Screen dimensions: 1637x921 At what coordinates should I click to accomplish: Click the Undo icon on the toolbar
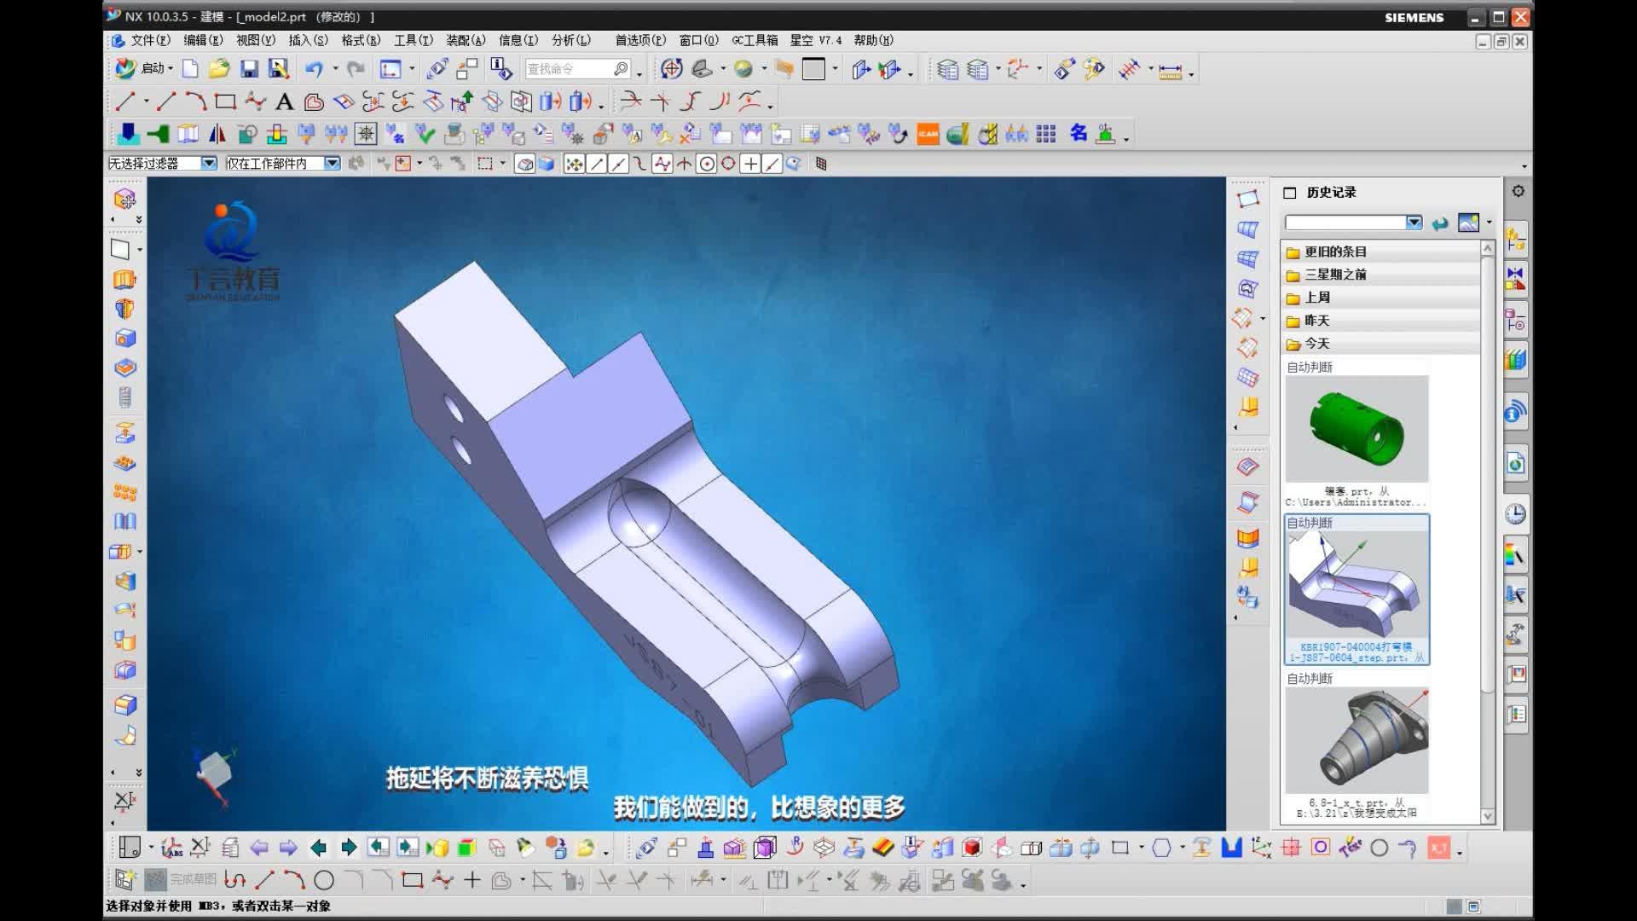pyautogui.click(x=314, y=68)
